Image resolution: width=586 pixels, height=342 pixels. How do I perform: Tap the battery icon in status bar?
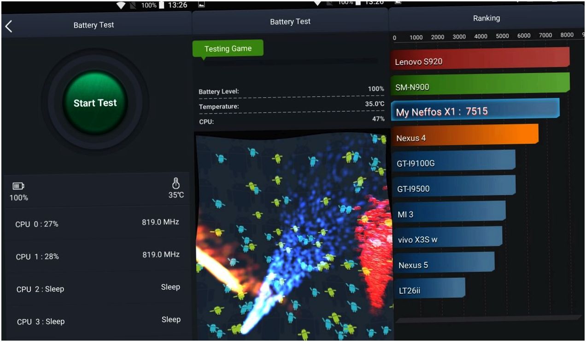coord(161,6)
